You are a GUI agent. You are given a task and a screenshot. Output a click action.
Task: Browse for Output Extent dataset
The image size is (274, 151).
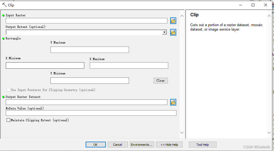[x=173, y=32]
